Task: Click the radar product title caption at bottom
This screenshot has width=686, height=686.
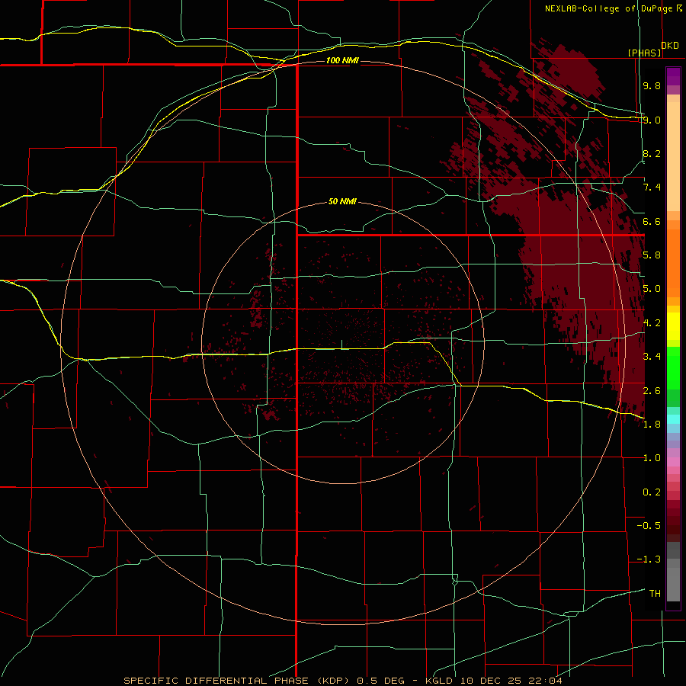Action: [x=342, y=681]
